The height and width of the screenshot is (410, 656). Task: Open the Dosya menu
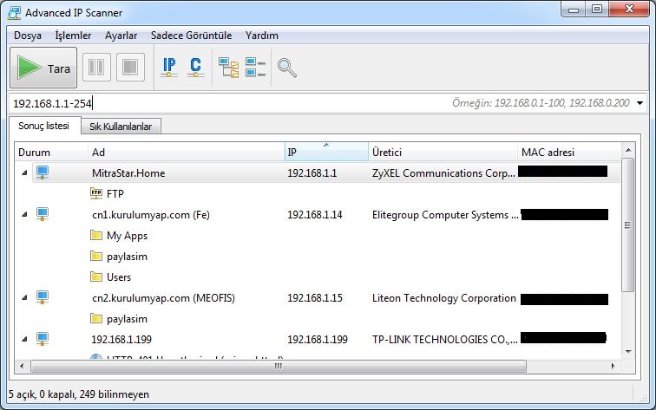(x=28, y=36)
